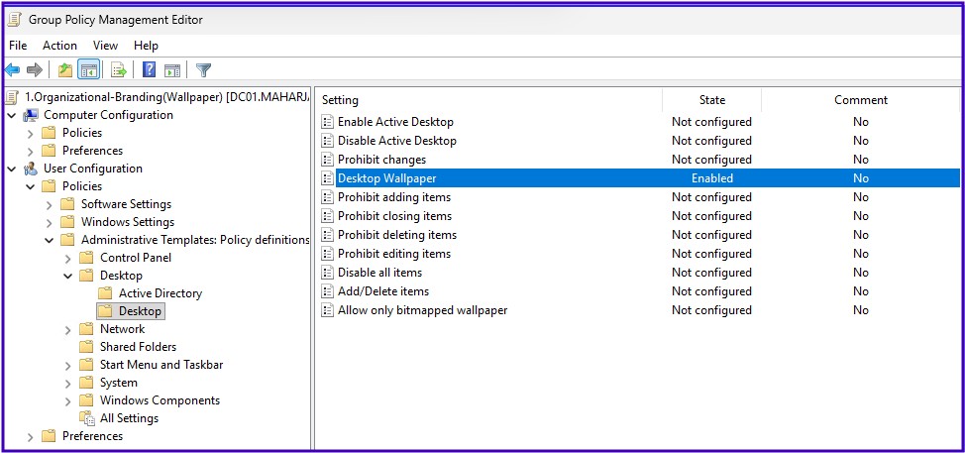The image size is (965, 453).
Task: Click the Back arrow toolbar icon
Action: [12, 69]
